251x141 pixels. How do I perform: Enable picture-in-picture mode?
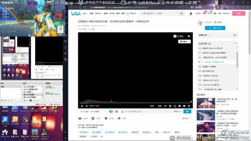tap(175, 106)
